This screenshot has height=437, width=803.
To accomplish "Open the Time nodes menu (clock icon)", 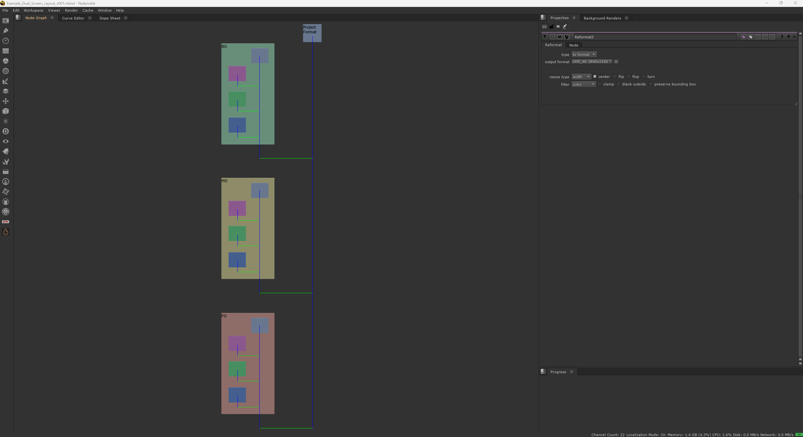I will (x=6, y=41).
